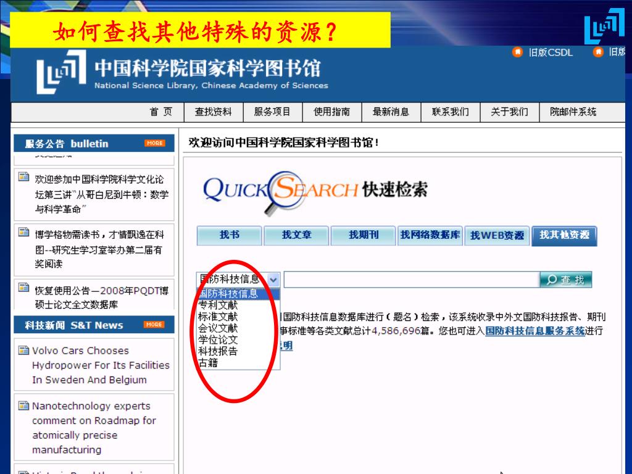Select 学位论文 in the dropdown list
Screen dimensions: 632x474
[x=238, y=340]
